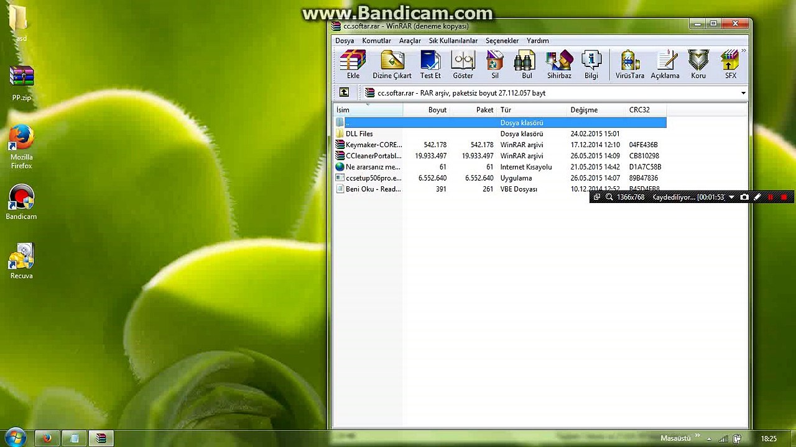Click the SFX toolbar icon
Image resolution: width=796 pixels, height=447 pixels.
(x=731, y=65)
